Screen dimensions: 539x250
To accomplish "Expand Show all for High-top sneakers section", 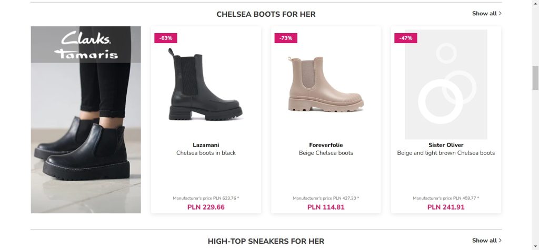I will tap(486, 241).
